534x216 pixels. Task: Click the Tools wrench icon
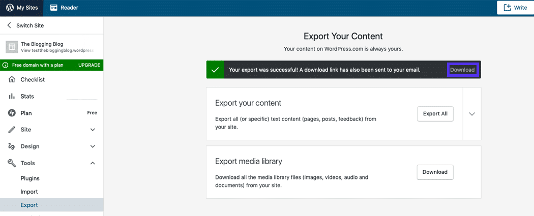(x=12, y=163)
